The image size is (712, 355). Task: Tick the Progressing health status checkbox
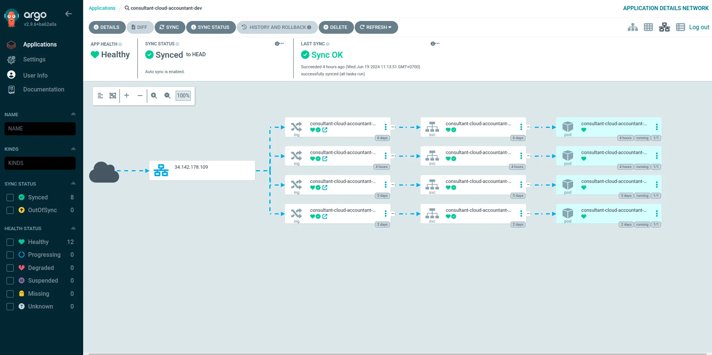click(10, 255)
